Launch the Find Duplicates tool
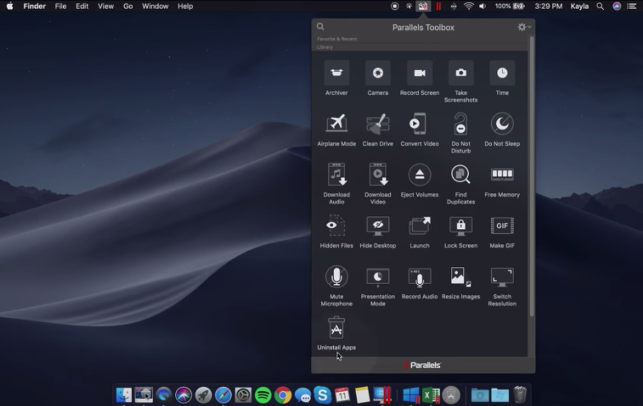The width and height of the screenshot is (643, 406). pyautogui.click(x=461, y=175)
